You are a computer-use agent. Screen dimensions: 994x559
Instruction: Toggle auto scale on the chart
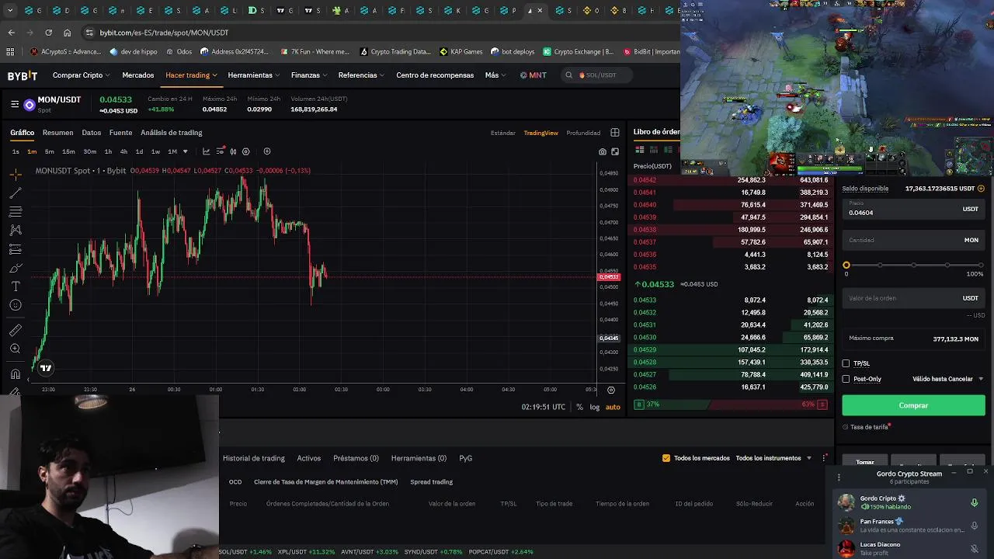613,407
